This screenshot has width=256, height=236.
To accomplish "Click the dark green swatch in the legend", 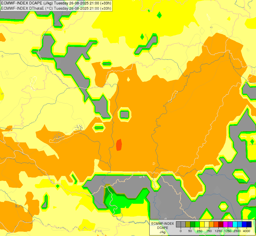I will (x=192, y=224).
